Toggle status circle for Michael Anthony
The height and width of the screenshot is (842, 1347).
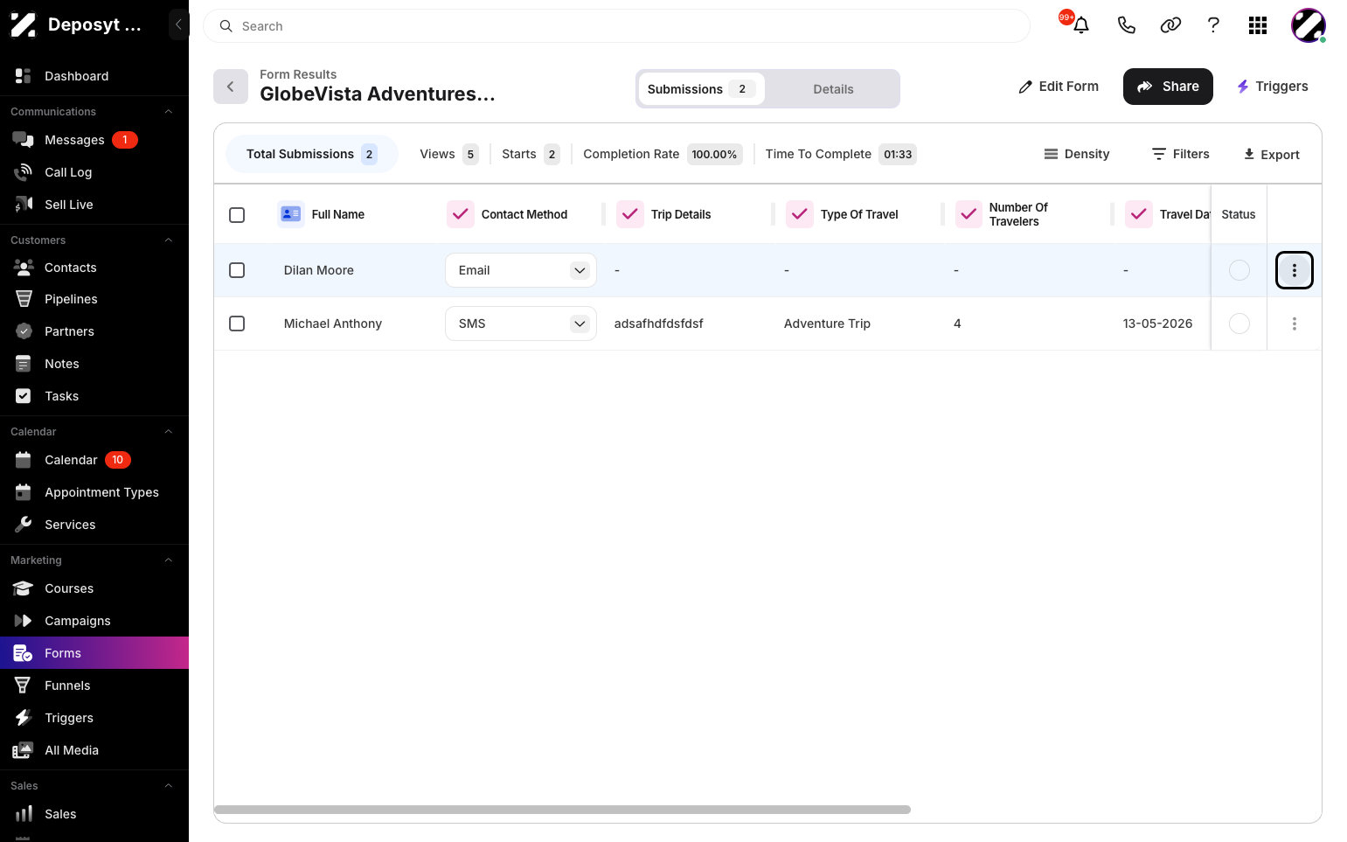[x=1239, y=324]
